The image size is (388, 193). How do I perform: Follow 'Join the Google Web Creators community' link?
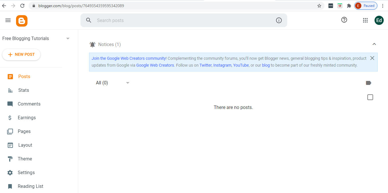(129, 58)
